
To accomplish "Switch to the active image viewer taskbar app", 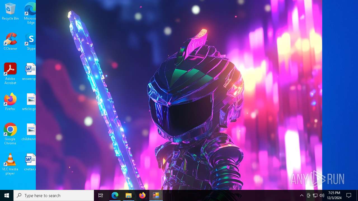I will pos(156,195).
